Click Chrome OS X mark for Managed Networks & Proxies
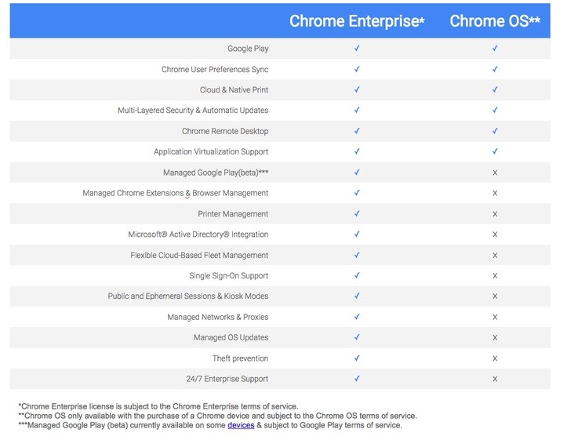The height and width of the screenshot is (440, 567). [495, 317]
